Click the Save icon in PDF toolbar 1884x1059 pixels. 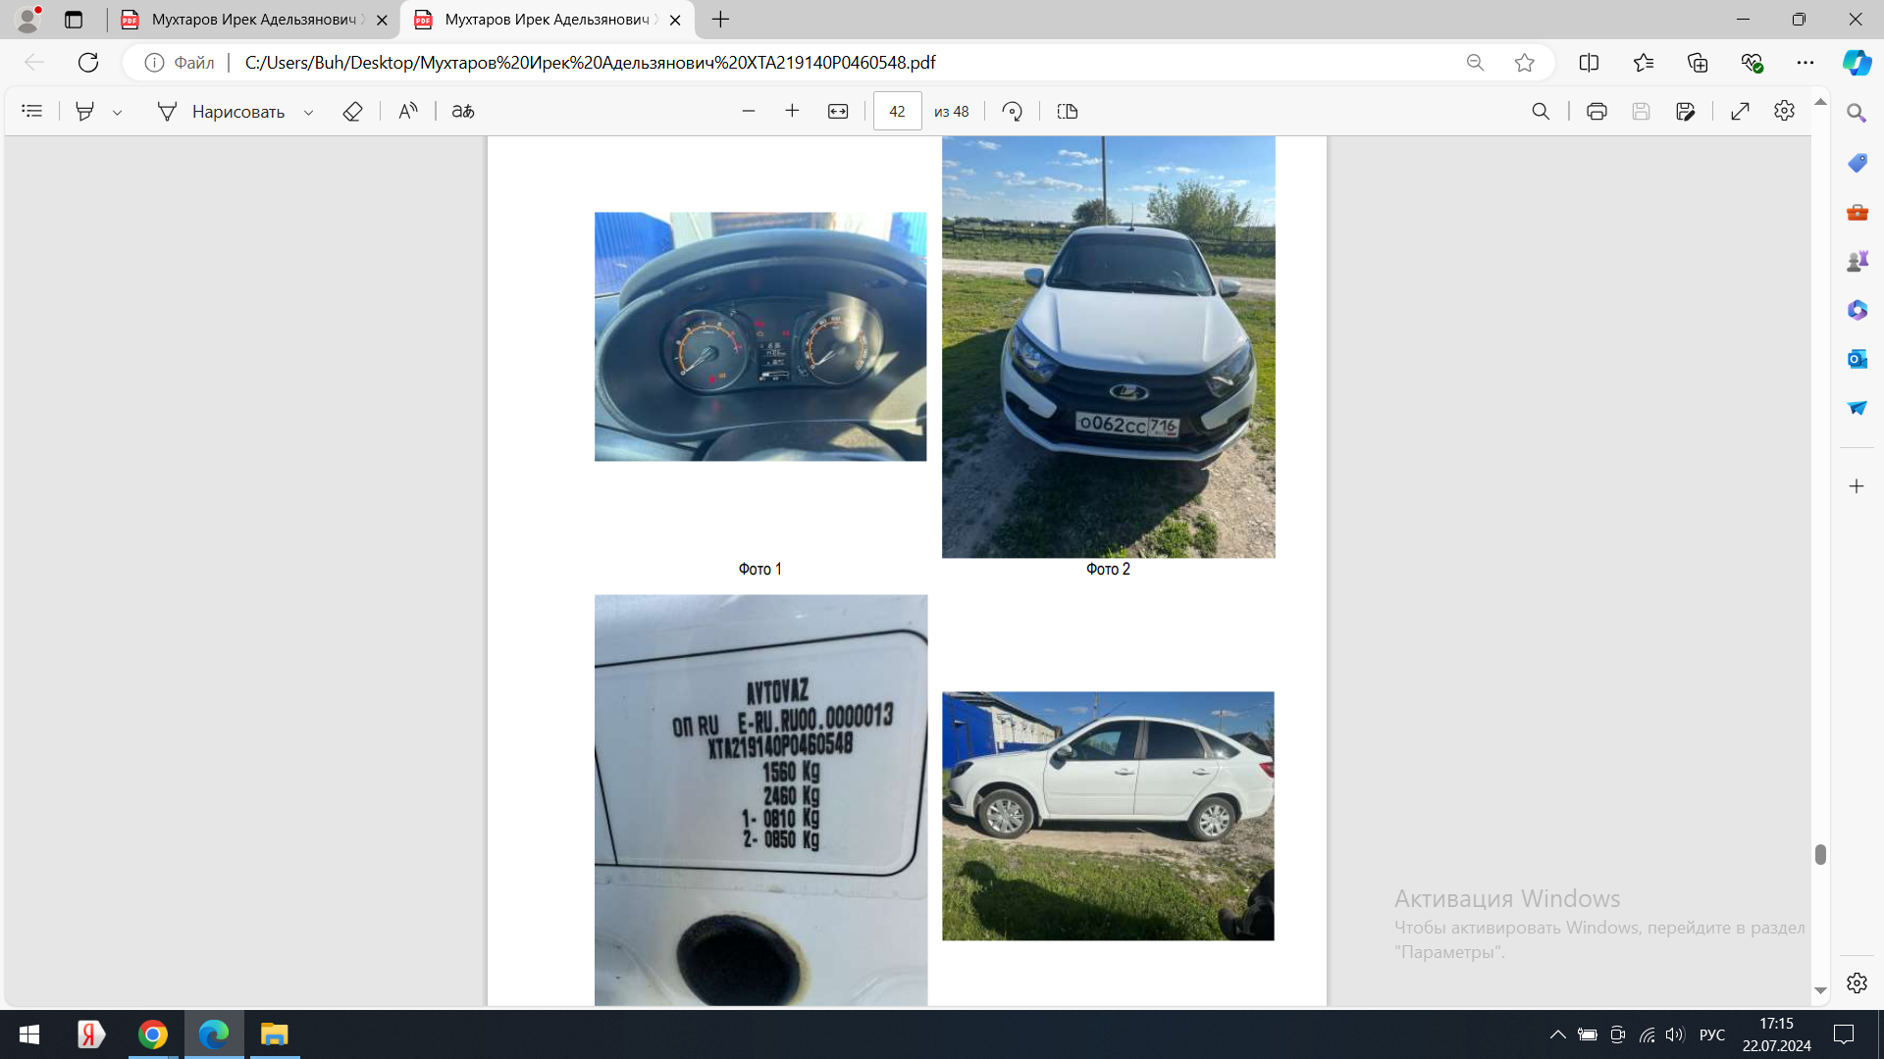tap(1641, 112)
